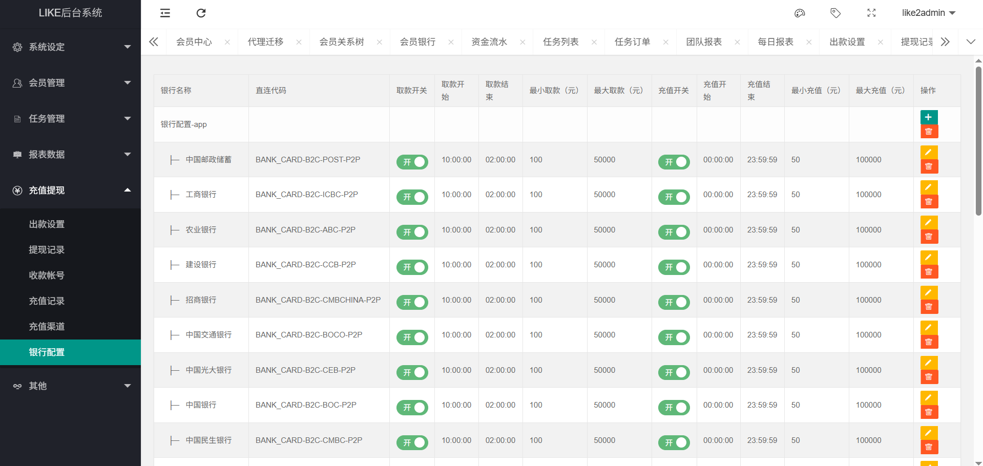The image size is (983, 466).
Task: Add a bank under 银行配置-app
Action: click(x=929, y=117)
